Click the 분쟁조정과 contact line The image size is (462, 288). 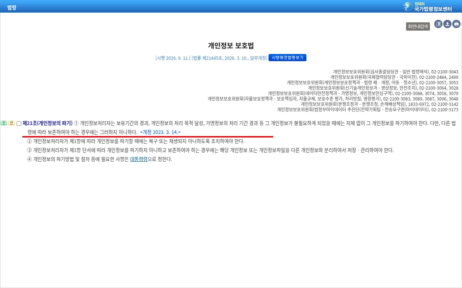pyautogui.click(x=380, y=104)
